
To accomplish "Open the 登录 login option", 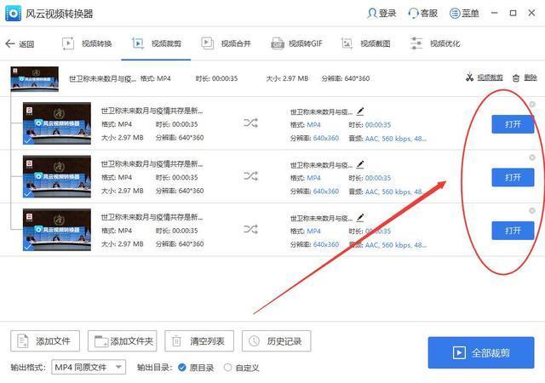I will click(381, 14).
